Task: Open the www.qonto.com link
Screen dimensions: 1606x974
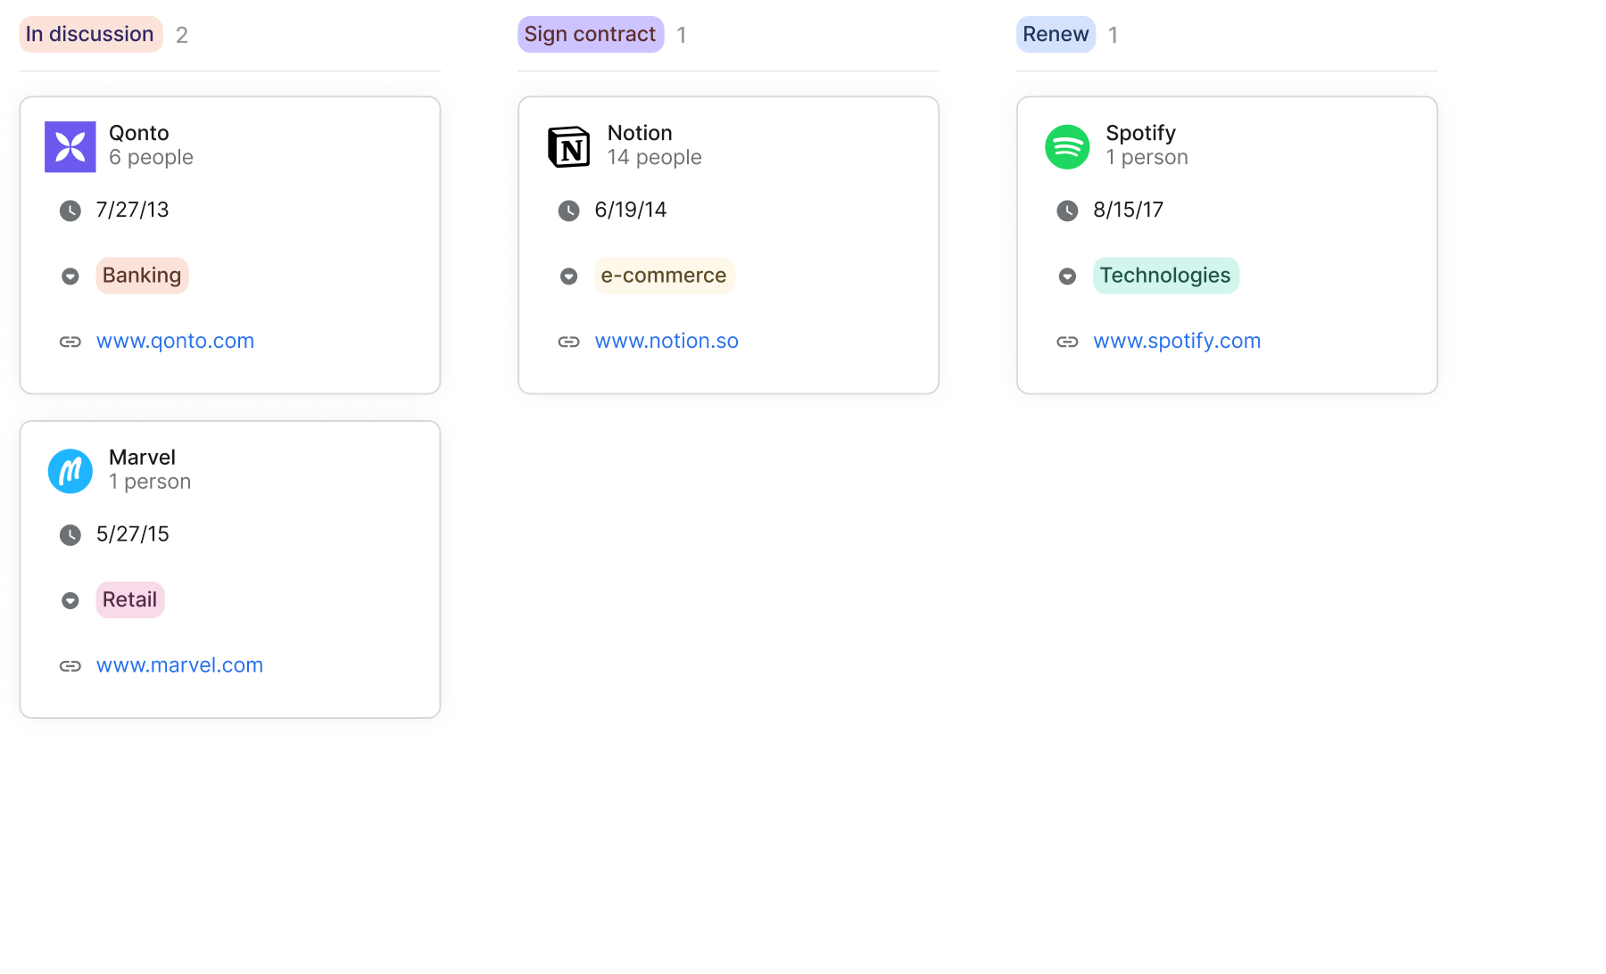Action: pyautogui.click(x=175, y=341)
